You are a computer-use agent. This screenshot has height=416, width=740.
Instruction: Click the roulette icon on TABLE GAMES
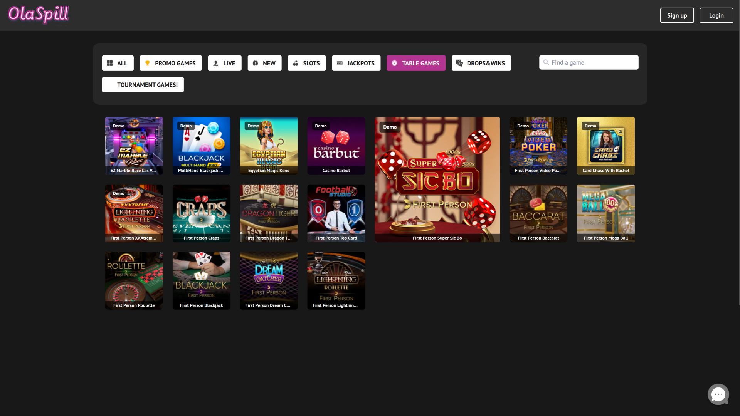pos(394,63)
